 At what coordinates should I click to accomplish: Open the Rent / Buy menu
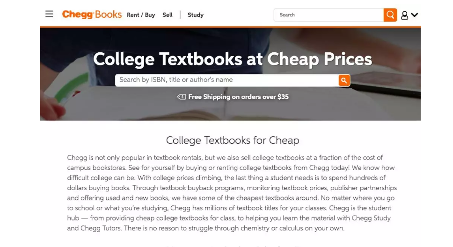pos(140,15)
